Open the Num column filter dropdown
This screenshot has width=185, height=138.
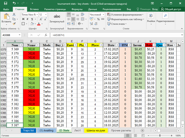21,45
